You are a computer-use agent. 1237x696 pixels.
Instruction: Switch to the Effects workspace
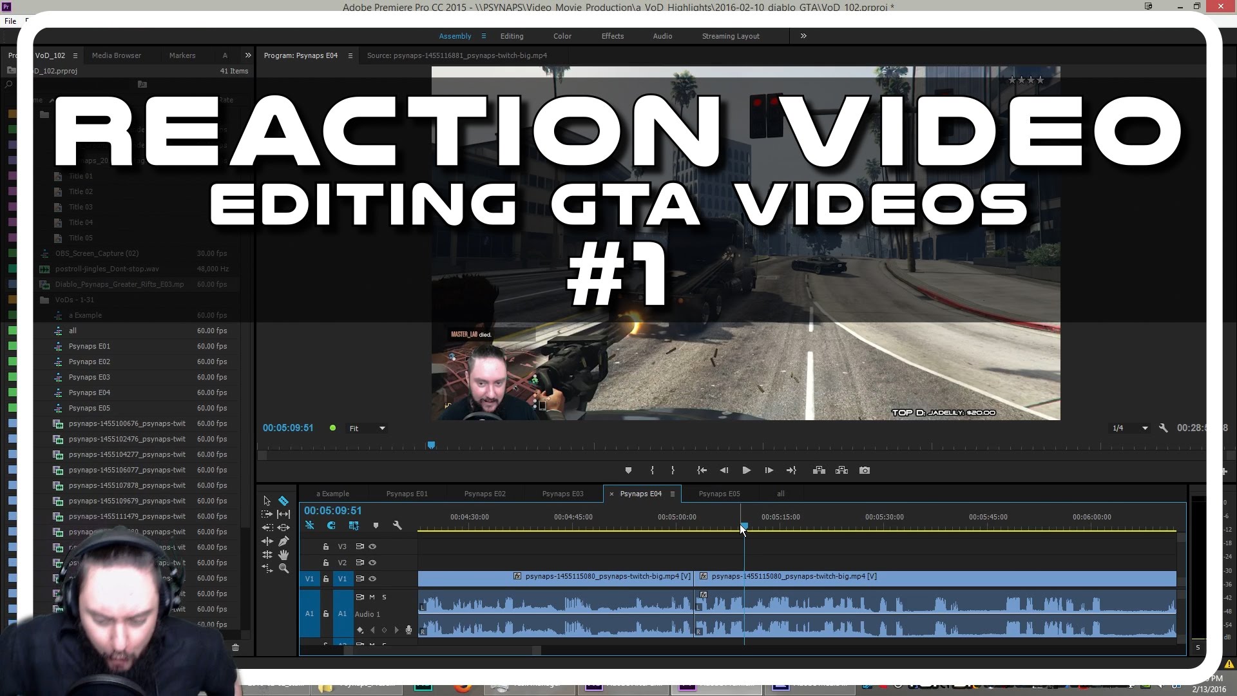612,36
